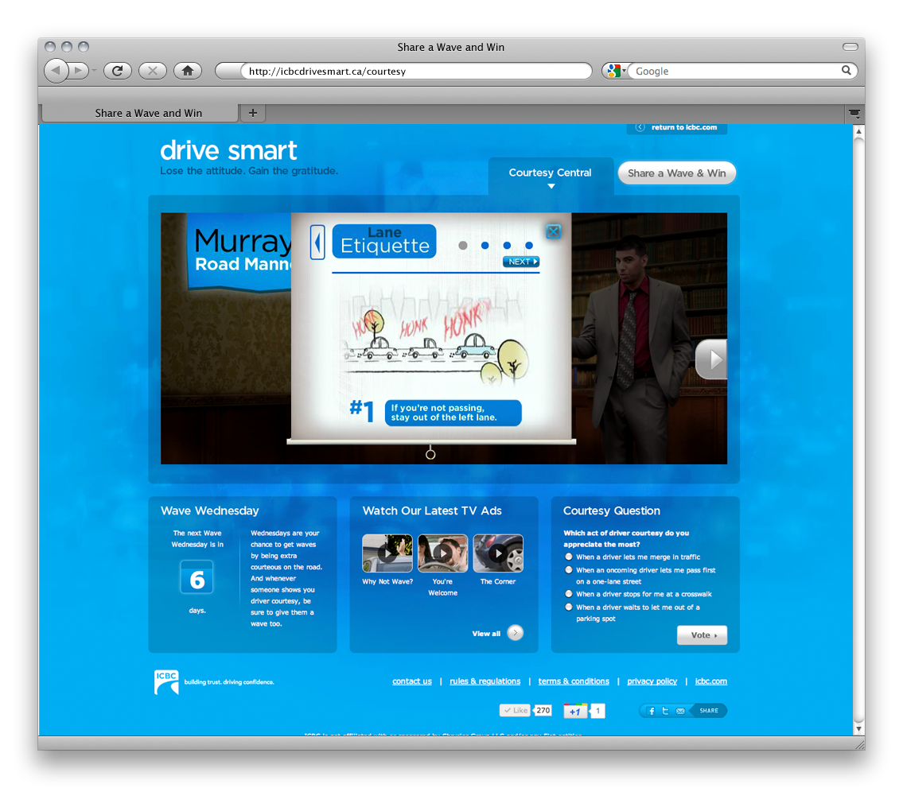Open the Google search engine selector dropdown
Image resolution: width=903 pixels, height=788 pixels.
click(617, 71)
